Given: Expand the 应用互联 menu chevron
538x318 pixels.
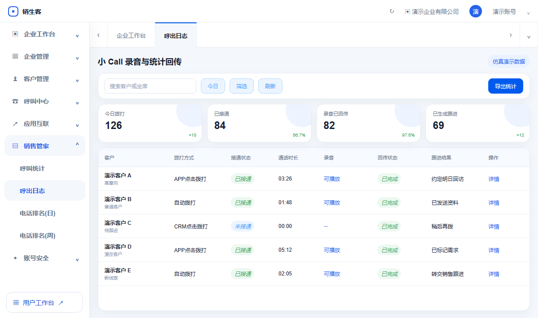Looking at the screenshot, I should click(x=77, y=125).
